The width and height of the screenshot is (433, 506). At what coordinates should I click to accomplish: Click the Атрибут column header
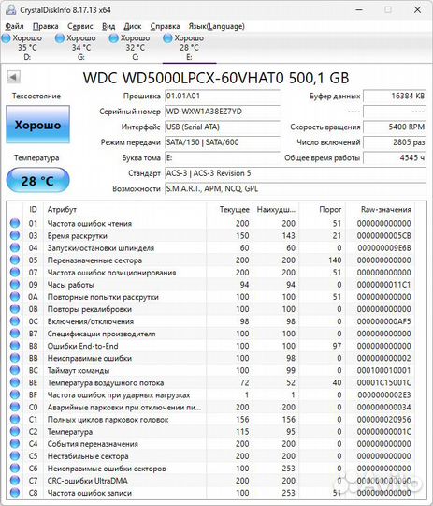(124, 210)
